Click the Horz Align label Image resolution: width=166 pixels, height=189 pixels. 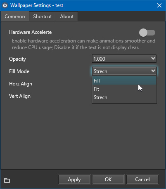tap(21, 84)
